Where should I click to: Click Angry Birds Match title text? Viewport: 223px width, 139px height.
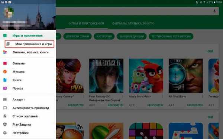tap(140, 96)
